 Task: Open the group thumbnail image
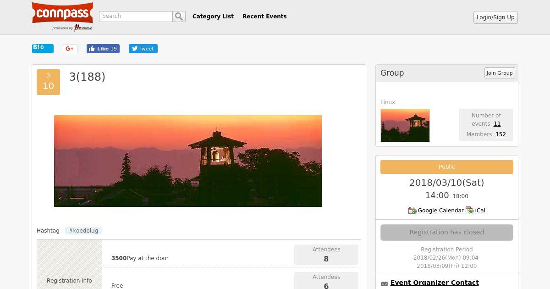[405, 125]
